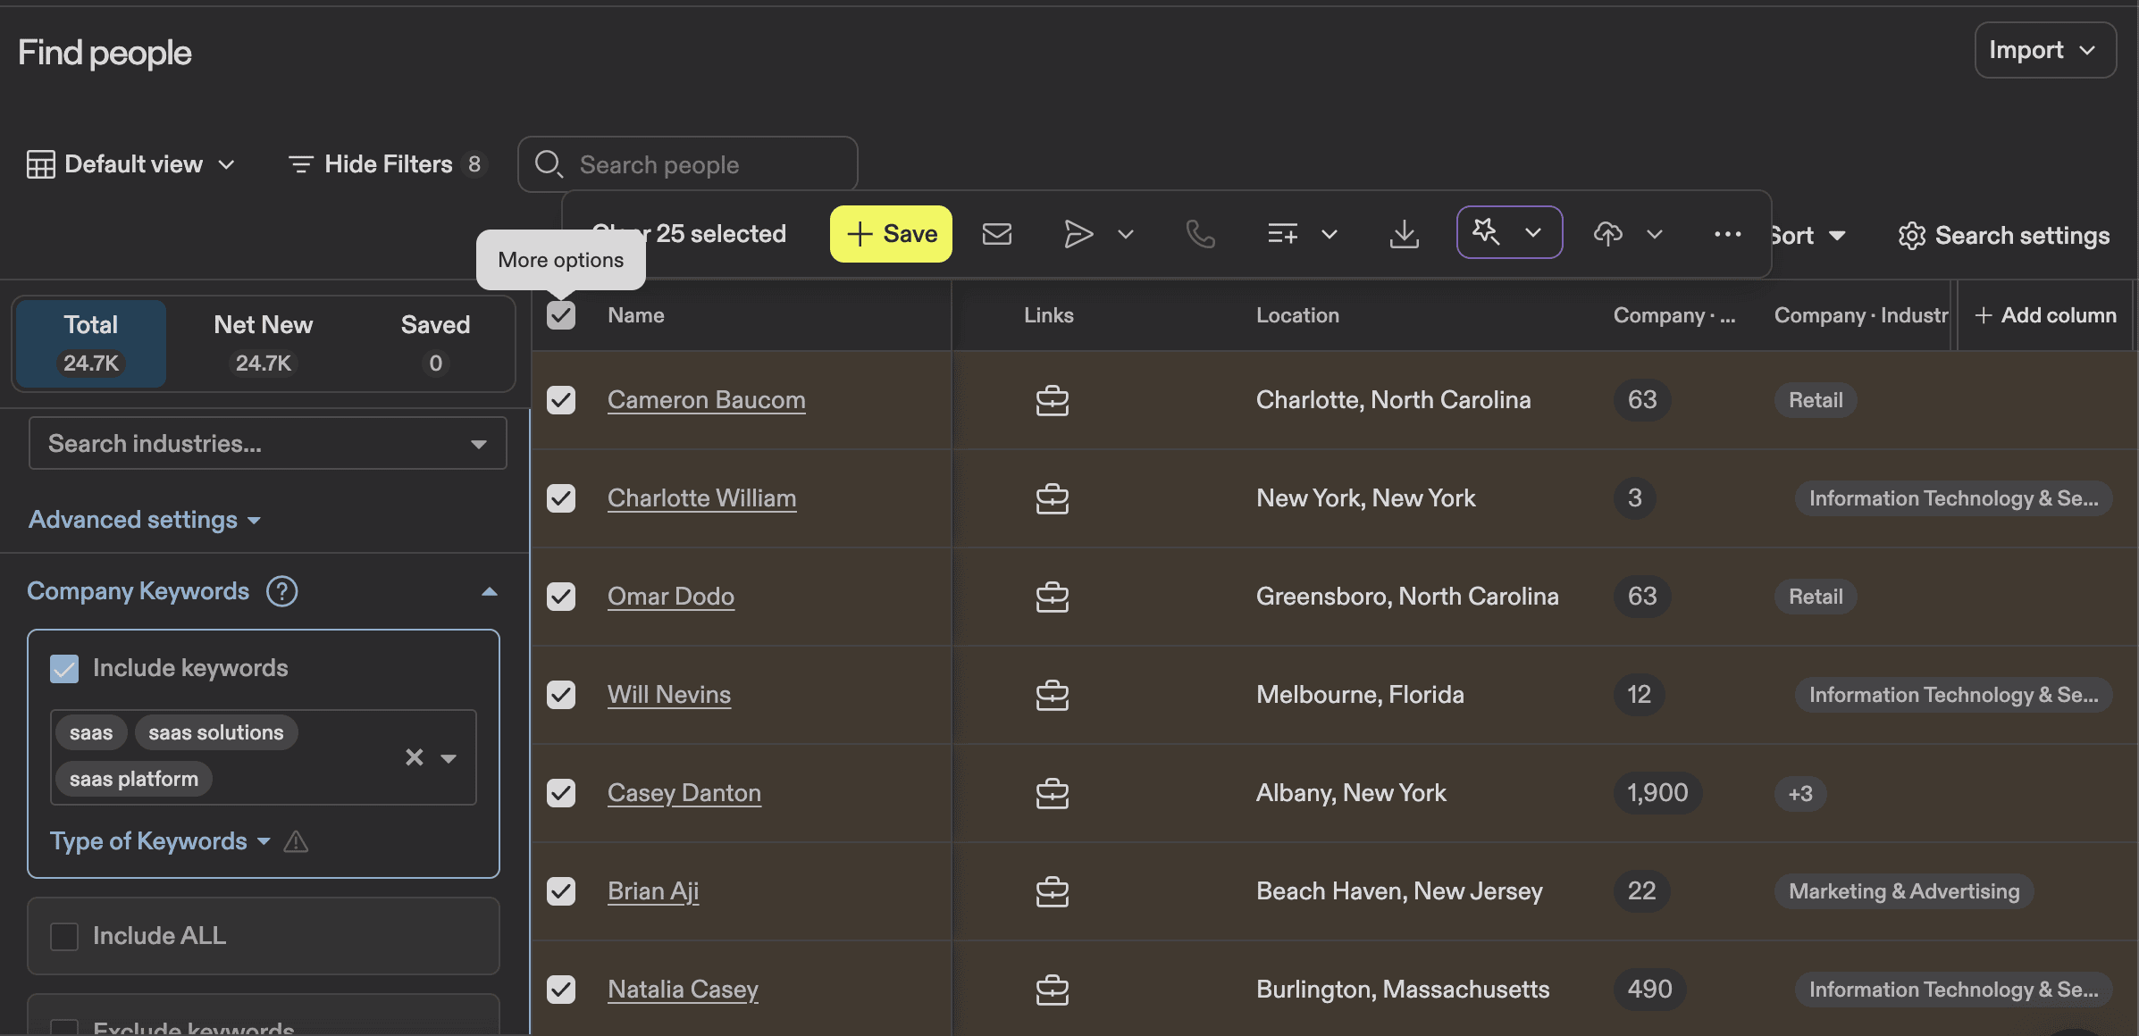2139x1036 pixels.
Task: Uncheck the Include keywords checkbox
Action: click(x=63, y=668)
